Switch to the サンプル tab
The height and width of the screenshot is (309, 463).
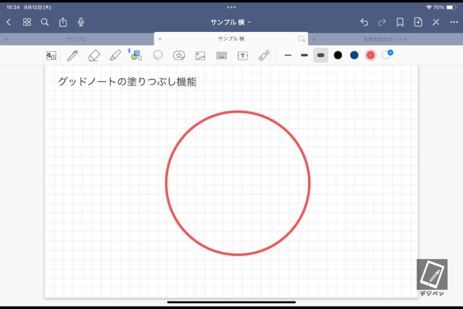77,39
